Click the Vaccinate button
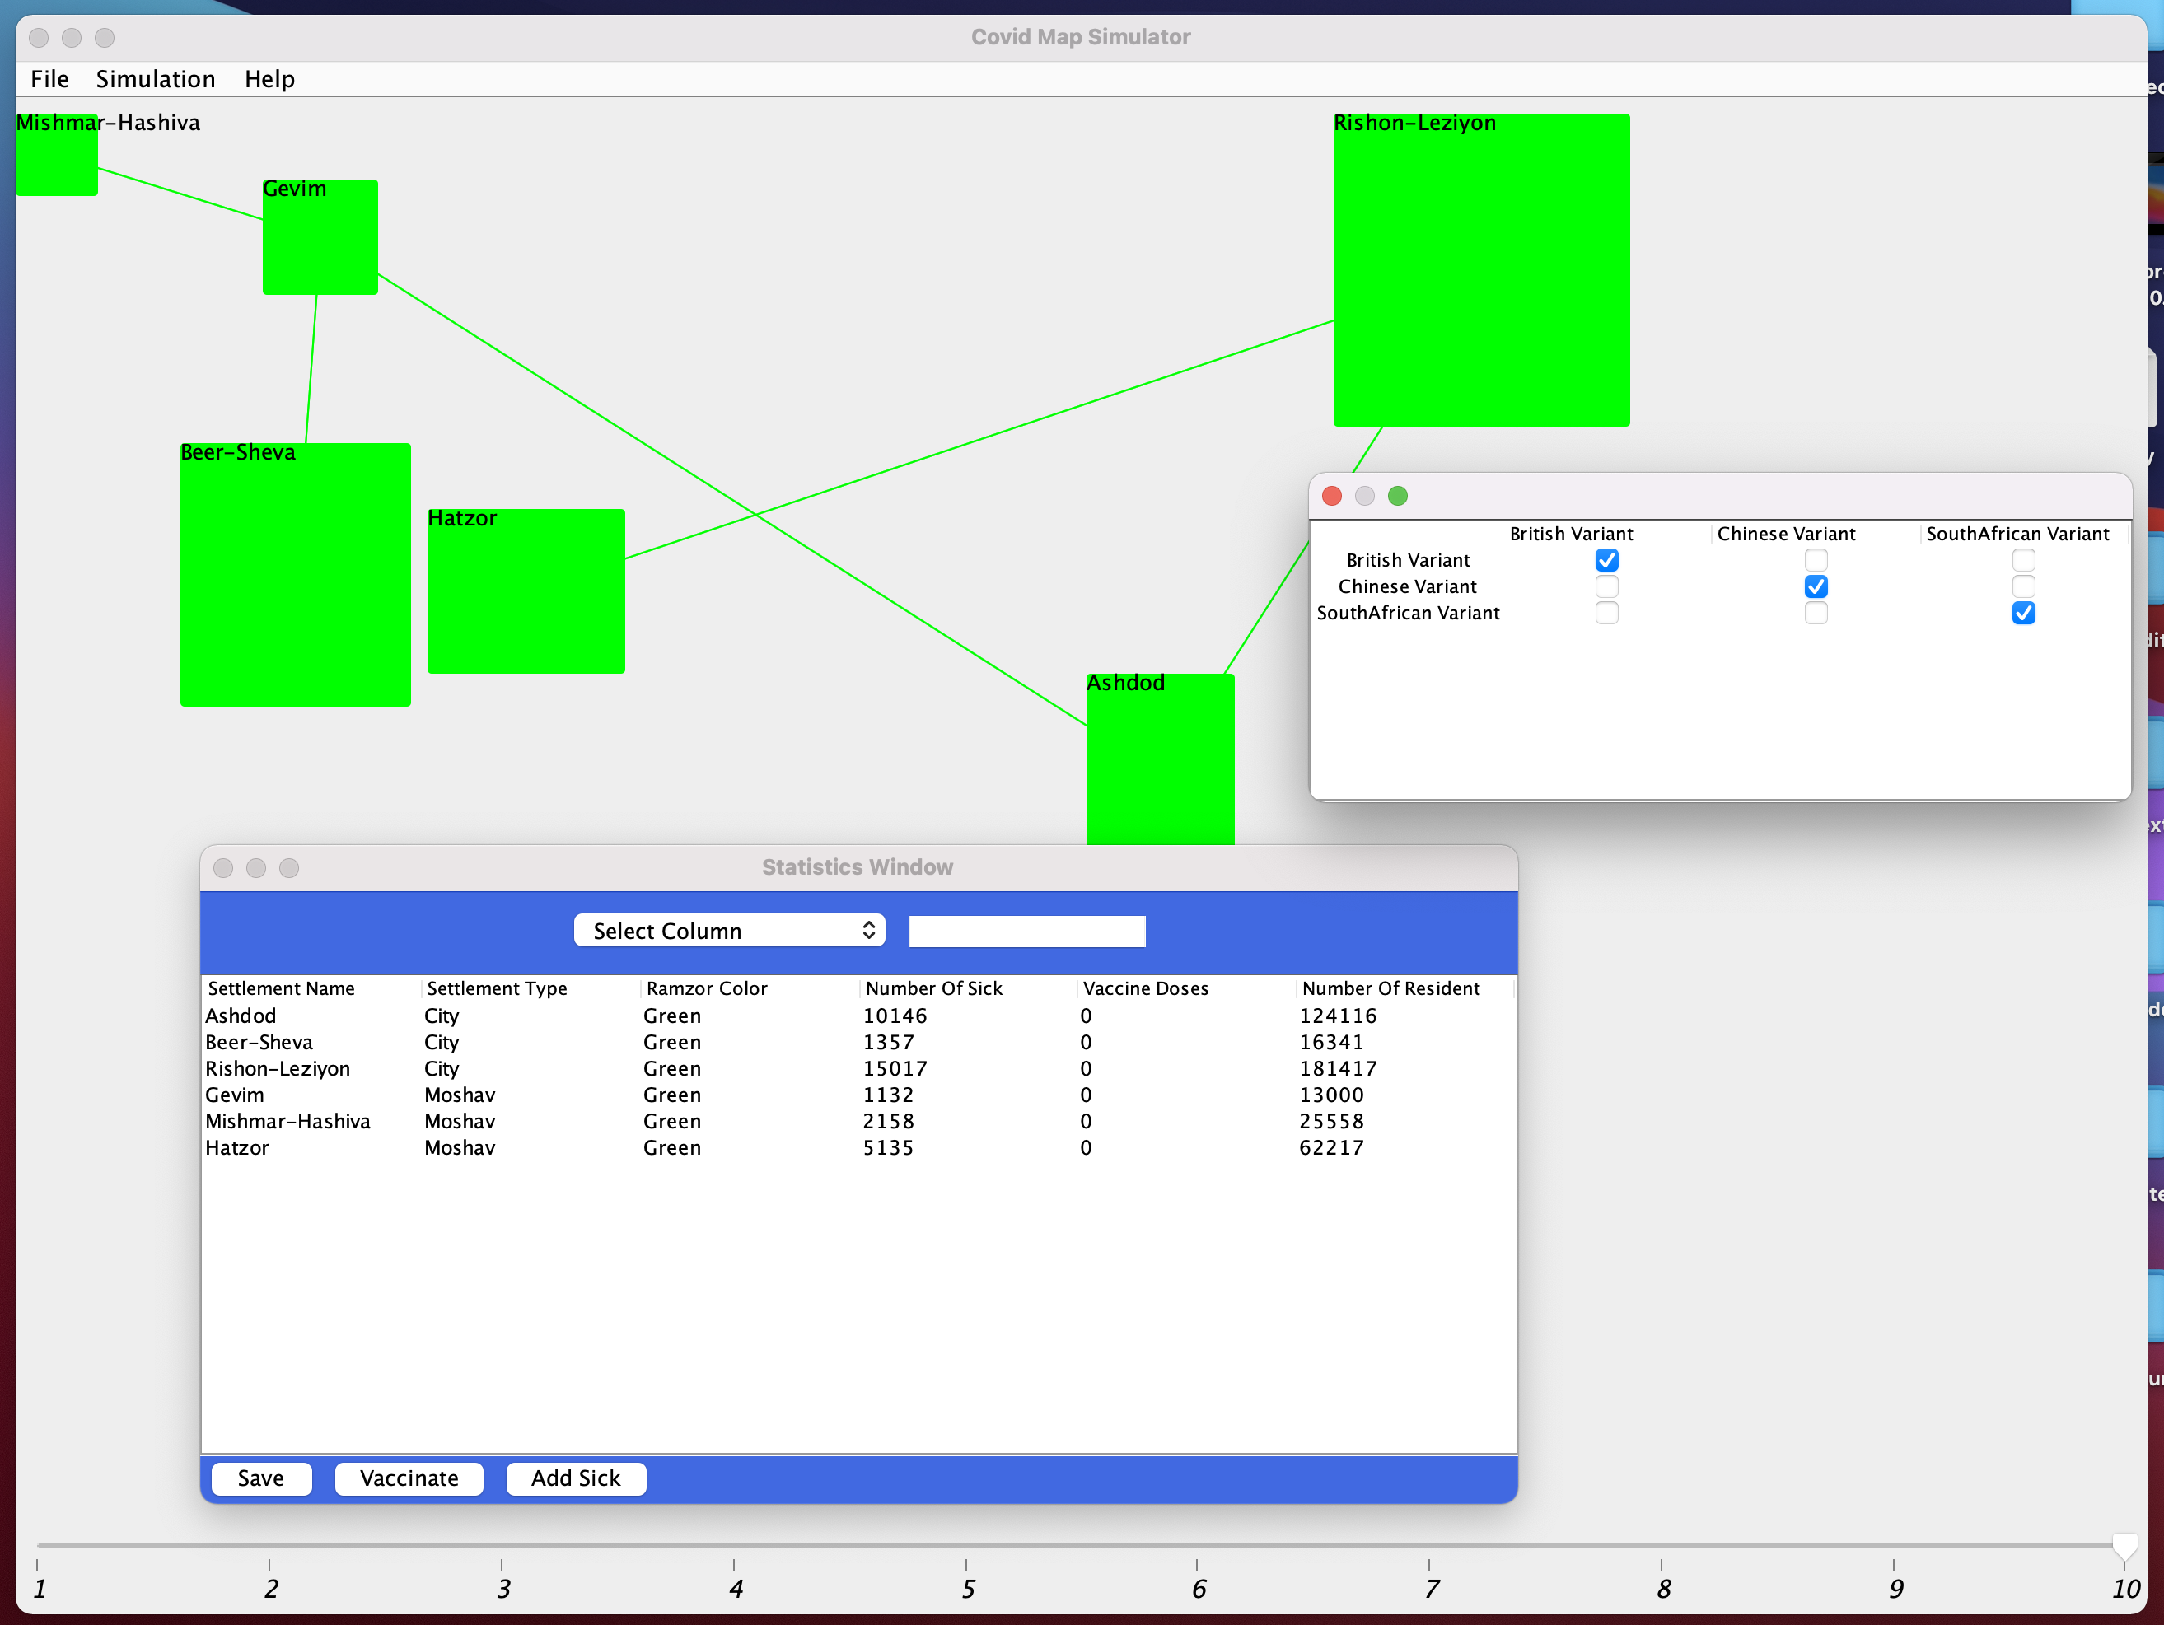The height and width of the screenshot is (1625, 2164). click(x=409, y=1478)
